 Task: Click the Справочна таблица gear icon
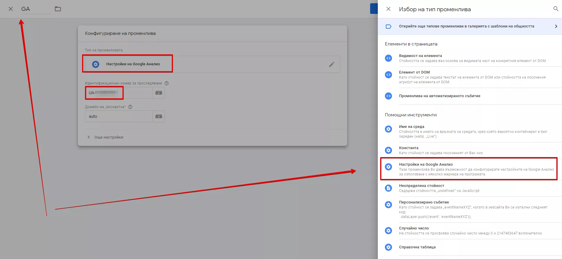pos(388,247)
